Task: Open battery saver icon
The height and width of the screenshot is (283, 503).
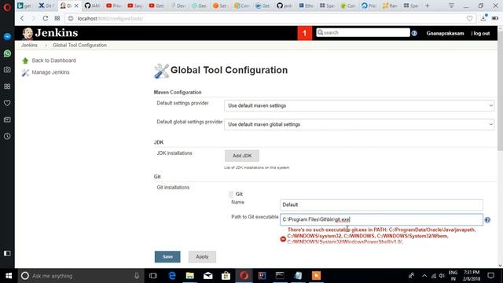Action: [495, 18]
